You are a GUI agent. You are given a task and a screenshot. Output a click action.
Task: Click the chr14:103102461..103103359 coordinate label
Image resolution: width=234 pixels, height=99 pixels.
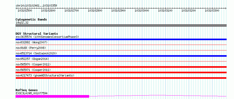click(36, 6)
